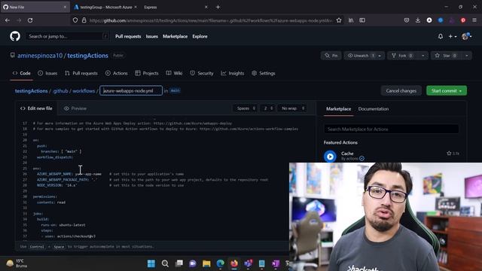The image size is (482, 271).
Task: Open the Firefox library icon
Action: pyautogui.click(x=351, y=20)
